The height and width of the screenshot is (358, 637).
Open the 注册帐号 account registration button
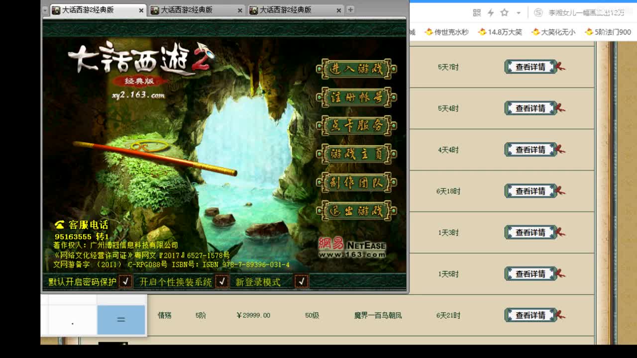356,97
